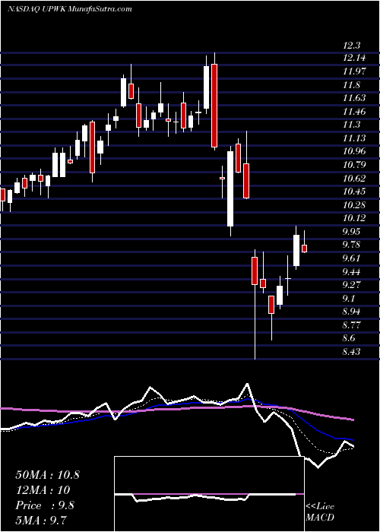This screenshot has height=532, width=380.
Task: Click the 12.3 price axis label
Action: (352, 45)
